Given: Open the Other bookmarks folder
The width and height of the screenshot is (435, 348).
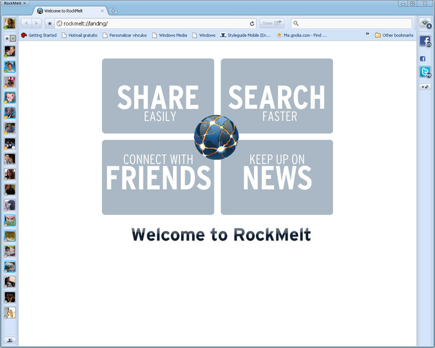Looking at the screenshot, I should click(x=394, y=35).
